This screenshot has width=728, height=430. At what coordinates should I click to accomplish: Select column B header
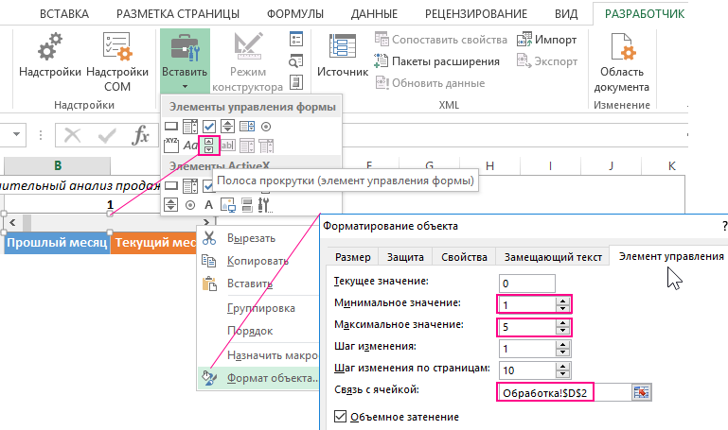point(57,165)
